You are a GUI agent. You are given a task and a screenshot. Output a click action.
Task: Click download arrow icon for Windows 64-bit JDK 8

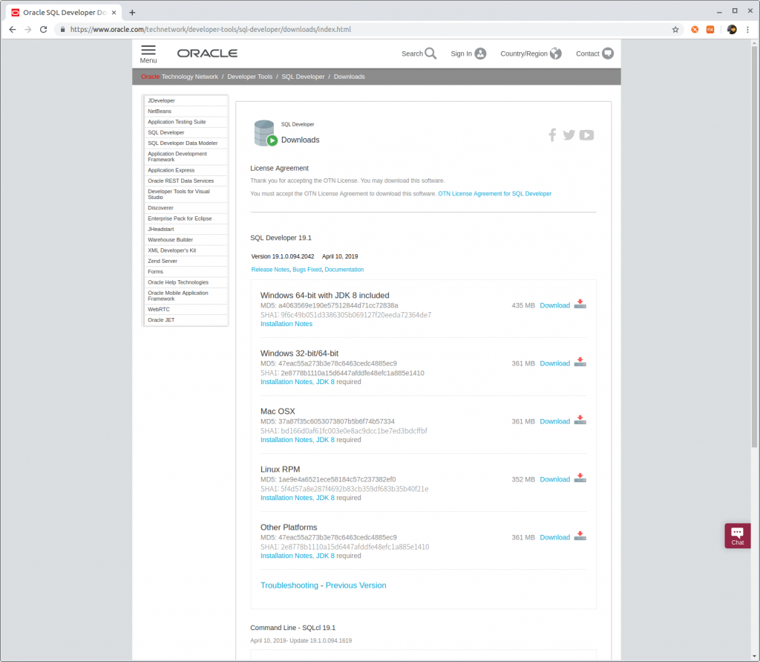(580, 305)
